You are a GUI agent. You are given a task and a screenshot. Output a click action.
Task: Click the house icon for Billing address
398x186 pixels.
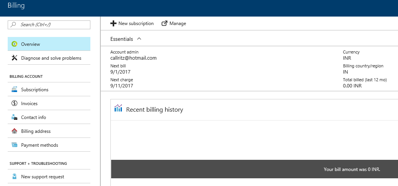(15, 131)
